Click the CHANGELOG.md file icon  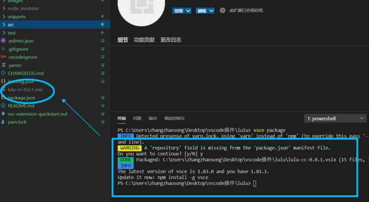(4, 73)
